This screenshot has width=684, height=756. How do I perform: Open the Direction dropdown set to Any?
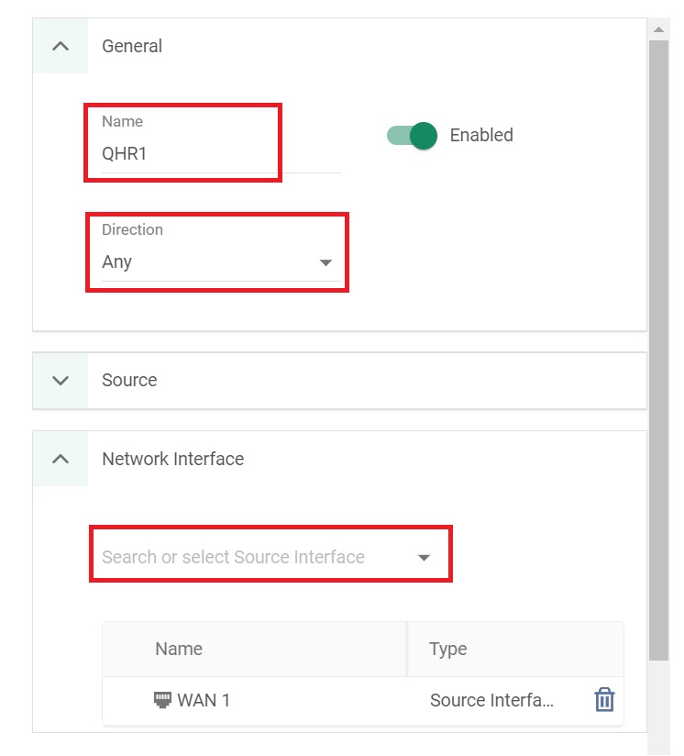click(216, 262)
